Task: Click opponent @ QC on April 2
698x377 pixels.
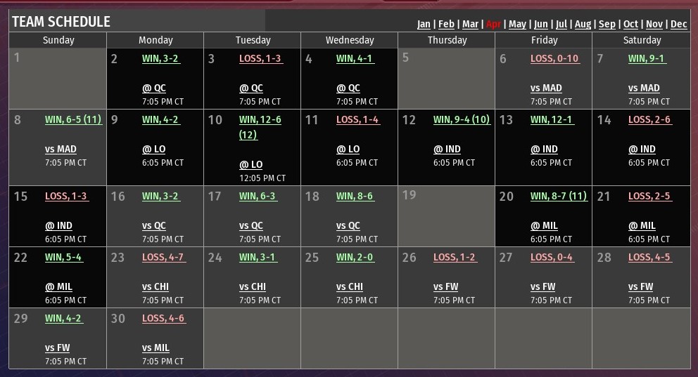Action: click(154, 88)
